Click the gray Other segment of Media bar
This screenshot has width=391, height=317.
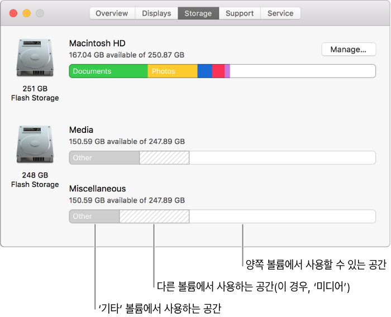point(104,158)
